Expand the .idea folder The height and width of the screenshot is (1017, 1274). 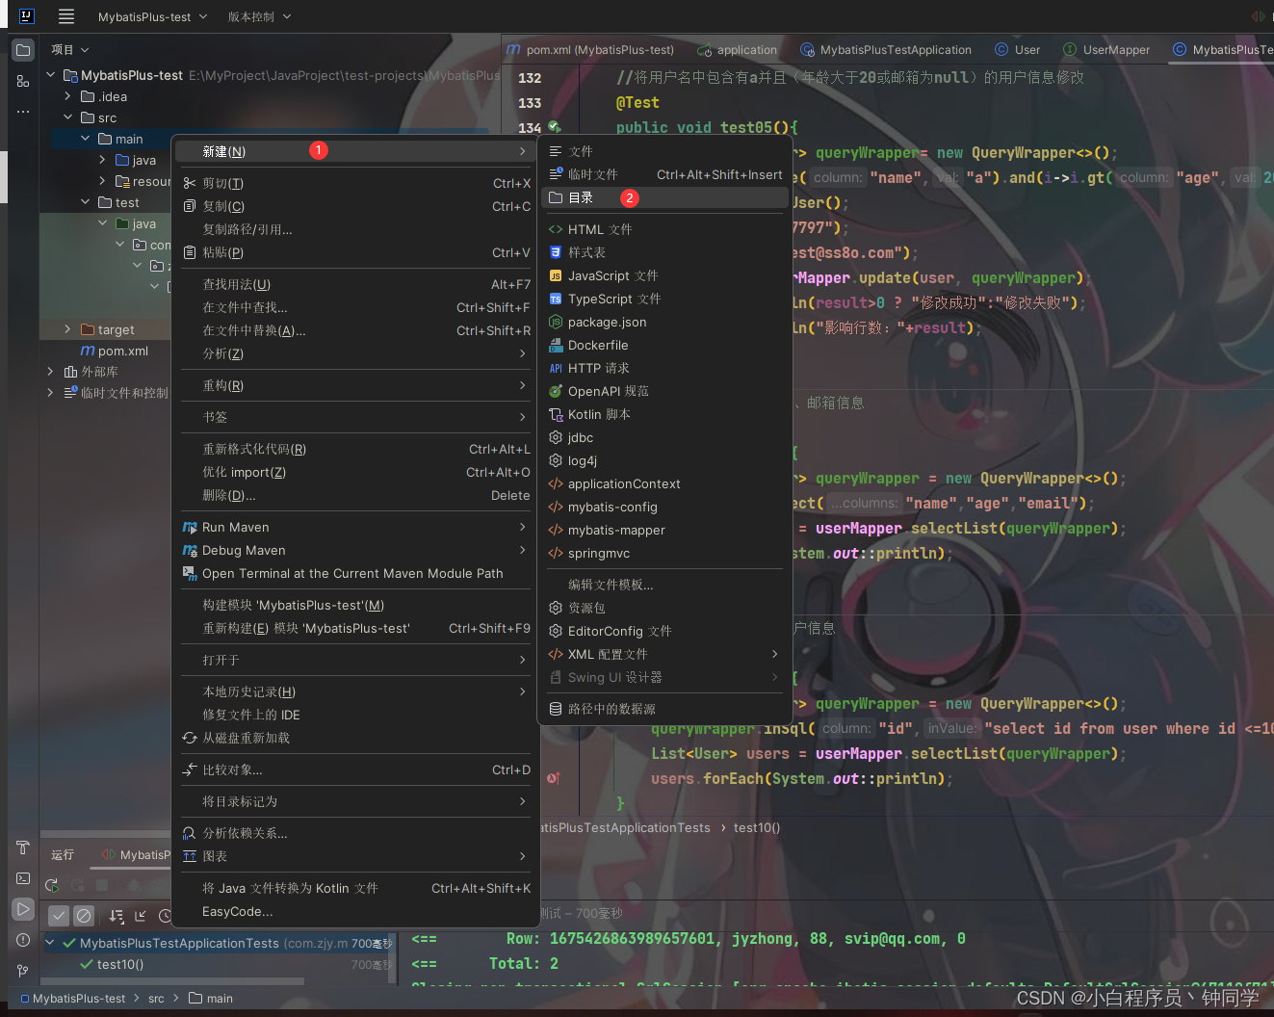[67, 96]
